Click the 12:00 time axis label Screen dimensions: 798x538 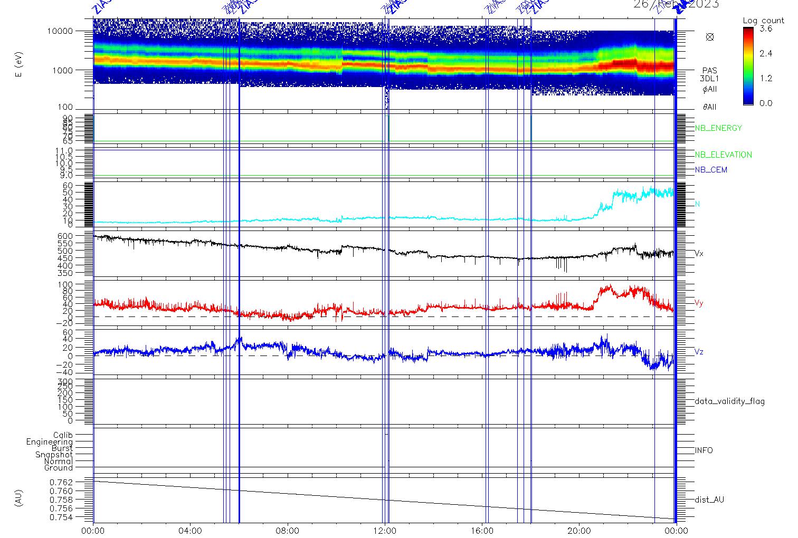tap(385, 530)
